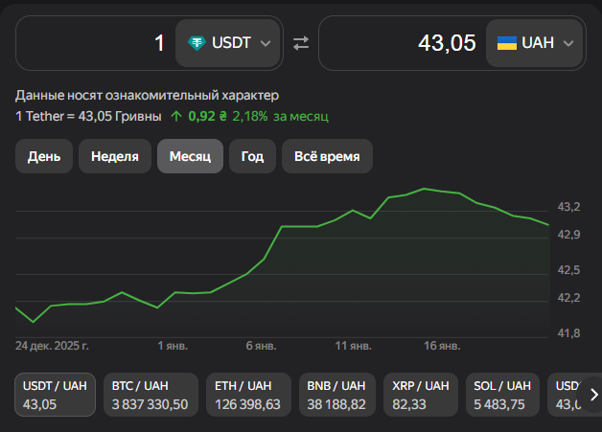Switch chart to День period

44,156
